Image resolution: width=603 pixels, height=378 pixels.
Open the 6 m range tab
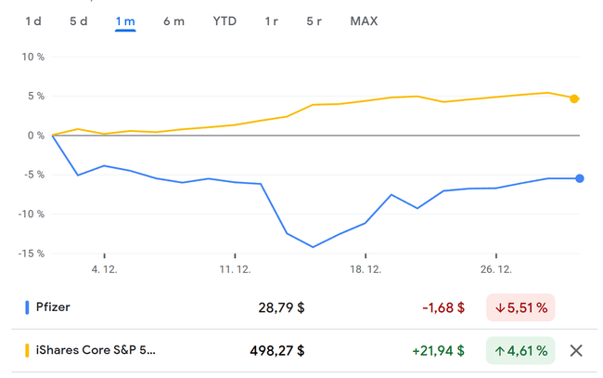click(173, 21)
